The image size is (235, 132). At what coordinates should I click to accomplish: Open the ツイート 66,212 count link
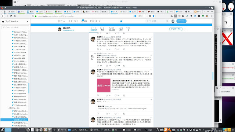coord(94,29)
